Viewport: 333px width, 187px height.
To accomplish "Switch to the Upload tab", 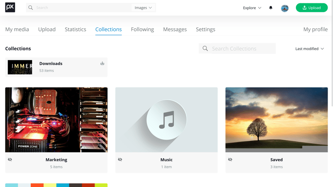I will (47, 29).
